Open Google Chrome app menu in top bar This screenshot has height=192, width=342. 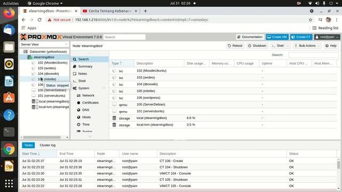coord(45,3)
